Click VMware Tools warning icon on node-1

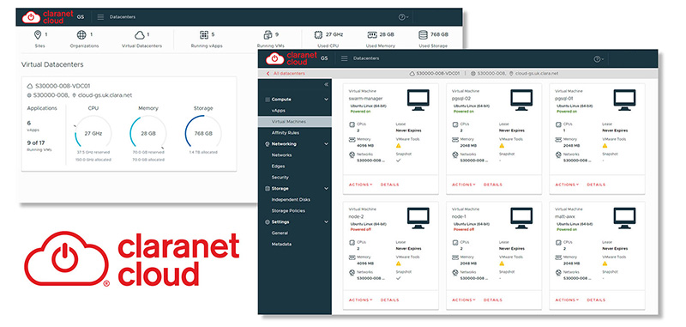(502, 263)
